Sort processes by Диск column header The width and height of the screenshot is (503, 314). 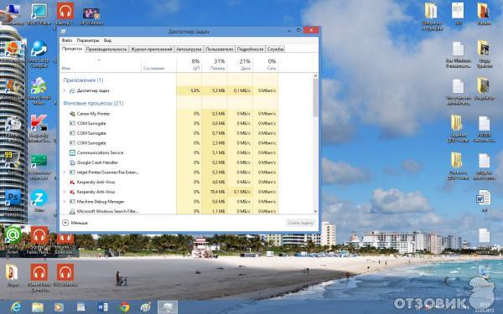click(240, 64)
